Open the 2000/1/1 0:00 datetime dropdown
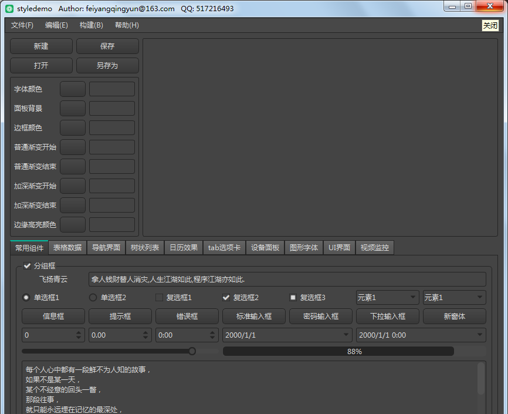This screenshot has height=414, width=508. 480,335
